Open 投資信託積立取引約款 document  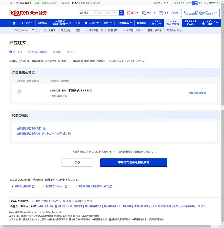(x=29, y=128)
